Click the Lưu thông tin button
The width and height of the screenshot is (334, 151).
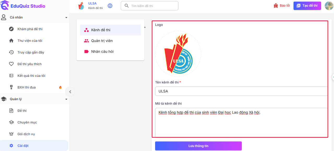(x=198, y=146)
